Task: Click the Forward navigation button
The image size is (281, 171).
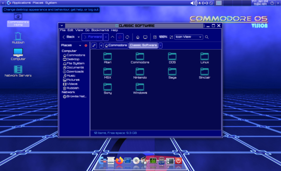Action: click(x=92, y=37)
